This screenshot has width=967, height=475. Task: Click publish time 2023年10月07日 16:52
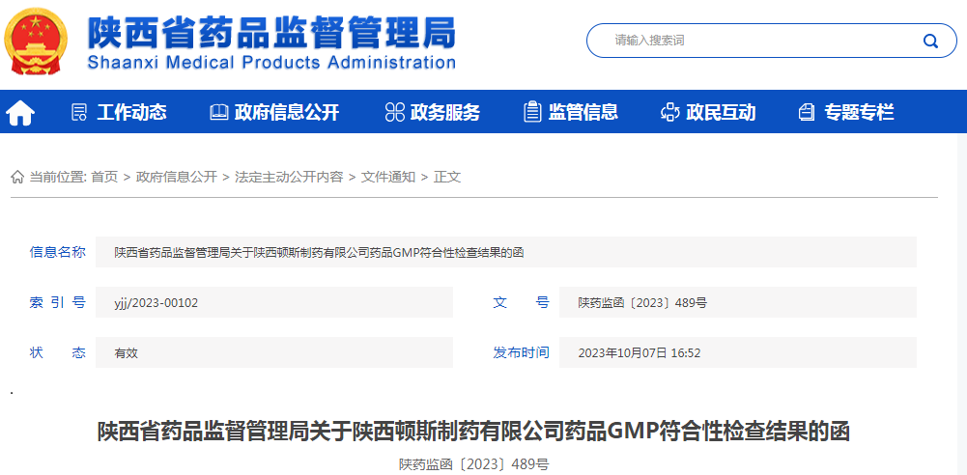pyautogui.click(x=639, y=353)
